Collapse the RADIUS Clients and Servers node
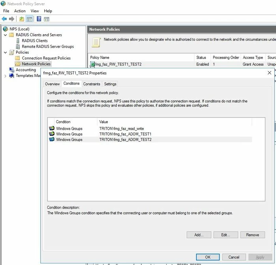Viewport: 276px width, 265px height. click(x=5, y=35)
